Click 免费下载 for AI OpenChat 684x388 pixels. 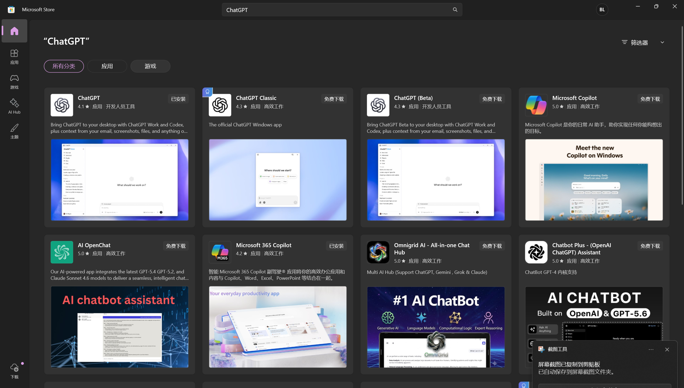(x=176, y=246)
